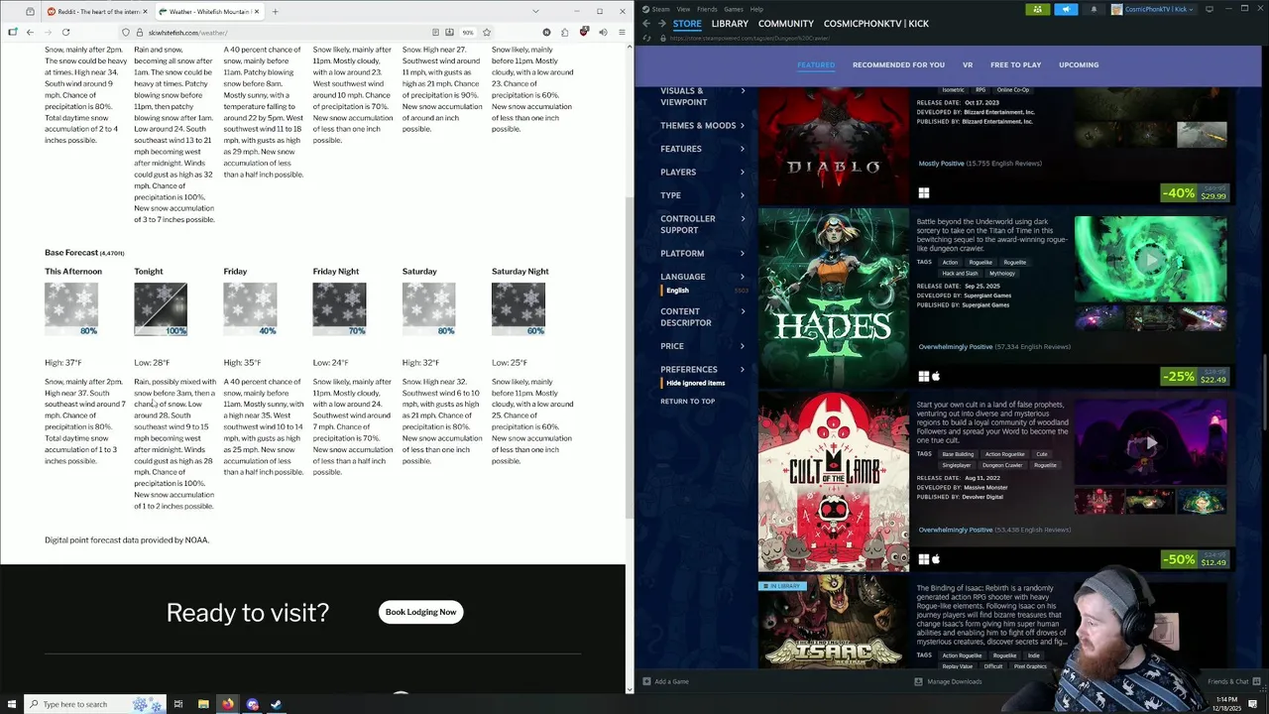Screen dimensions: 1269x714
Task: Click the Book Lodging Now button
Action: coord(420,612)
